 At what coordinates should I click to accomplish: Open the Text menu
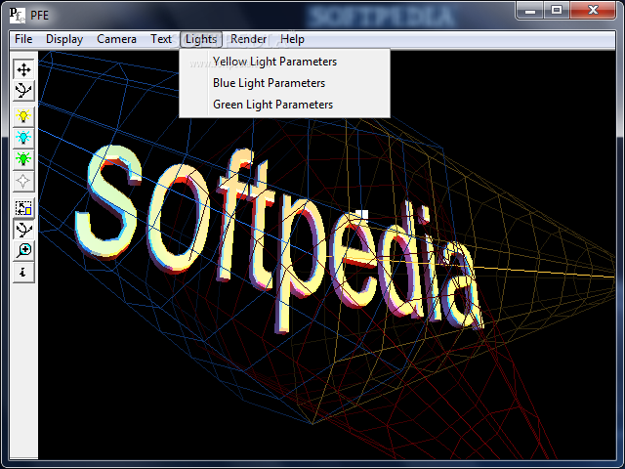[160, 39]
